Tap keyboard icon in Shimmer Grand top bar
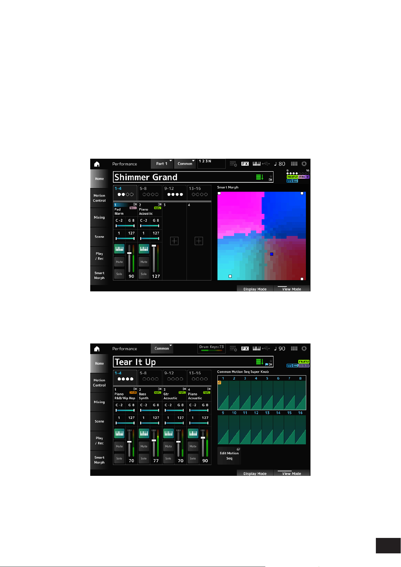 pyautogui.click(x=257, y=164)
